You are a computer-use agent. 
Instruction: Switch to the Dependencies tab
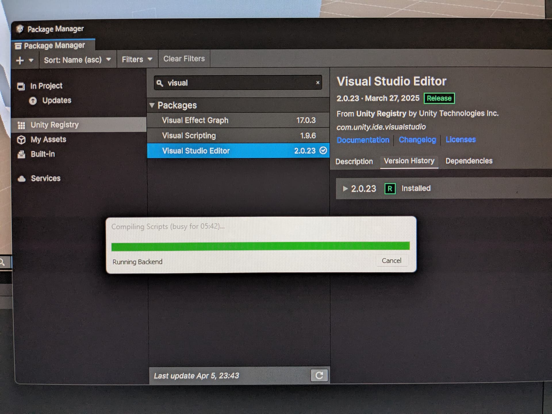tap(469, 161)
